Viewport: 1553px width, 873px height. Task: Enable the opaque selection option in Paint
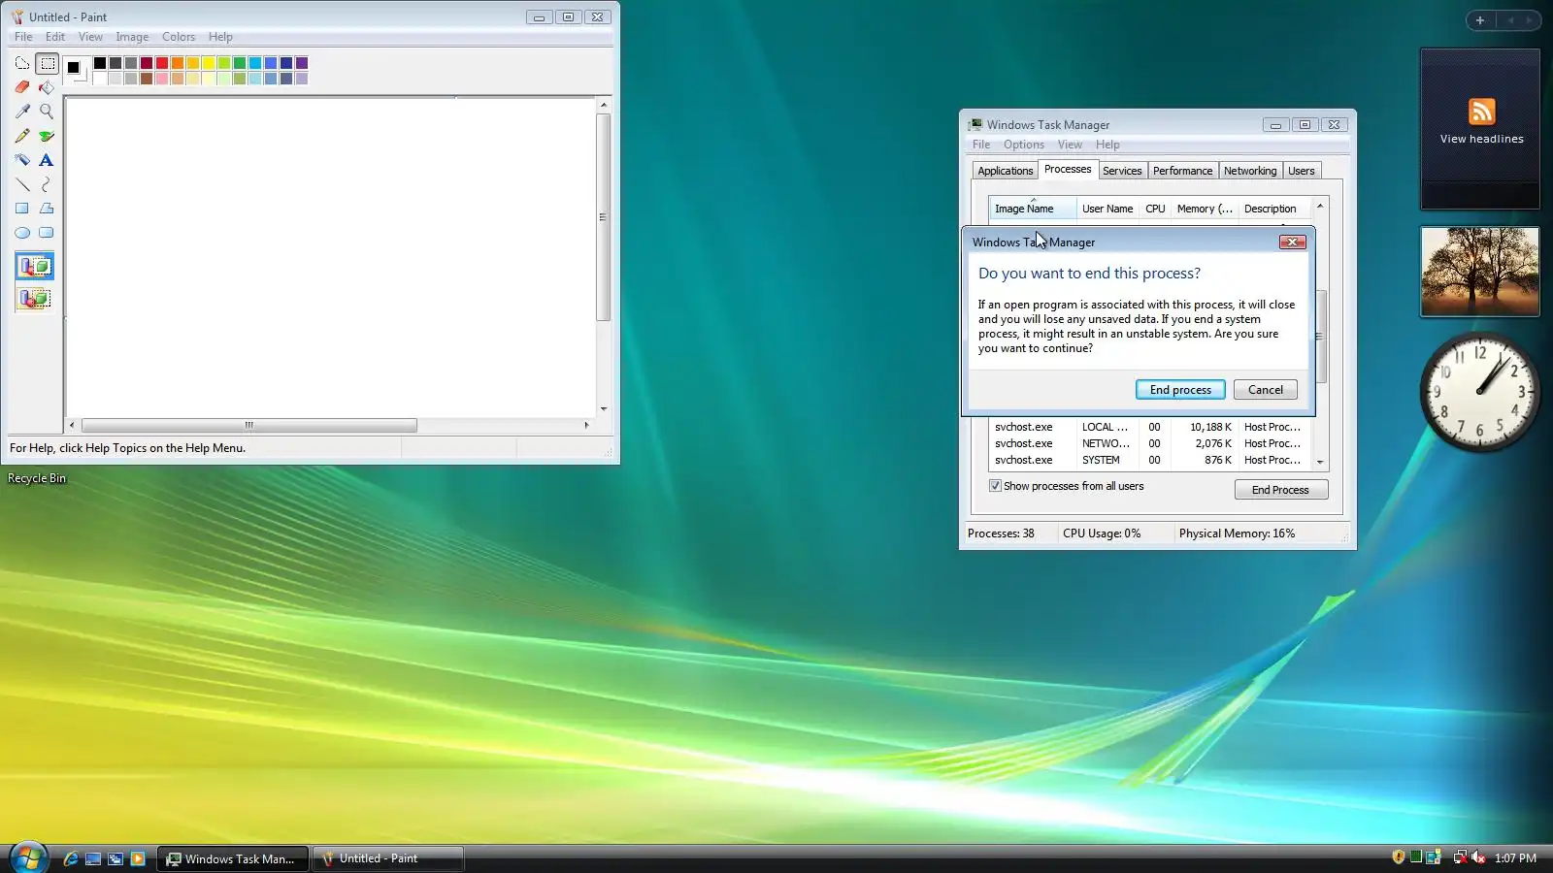[34, 267]
